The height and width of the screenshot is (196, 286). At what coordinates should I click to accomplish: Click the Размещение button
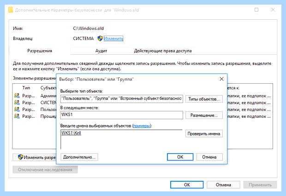pos(204,115)
